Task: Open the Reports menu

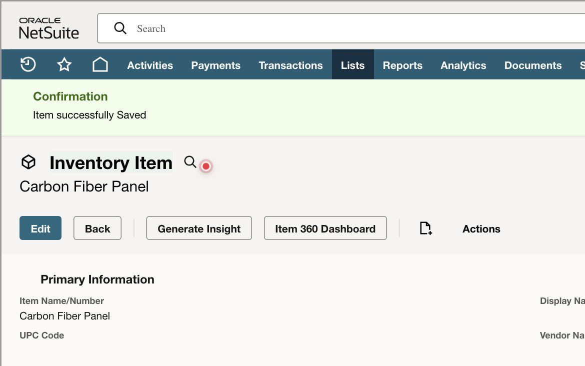Action: click(402, 65)
